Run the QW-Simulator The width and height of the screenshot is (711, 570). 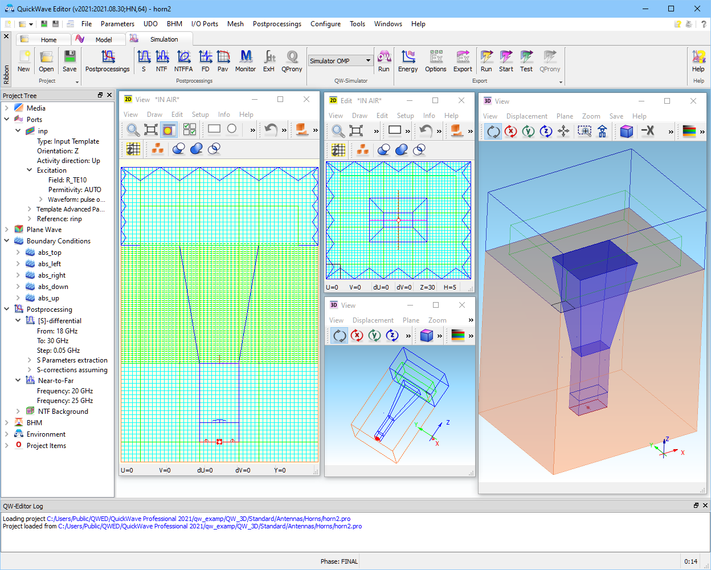tap(384, 61)
